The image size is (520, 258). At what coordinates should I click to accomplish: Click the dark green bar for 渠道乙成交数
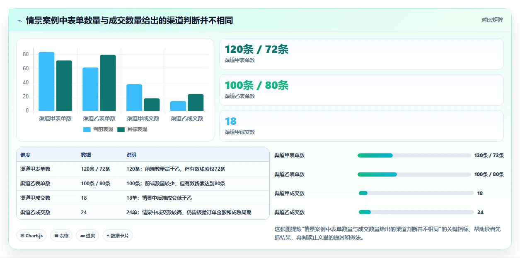[x=196, y=103]
